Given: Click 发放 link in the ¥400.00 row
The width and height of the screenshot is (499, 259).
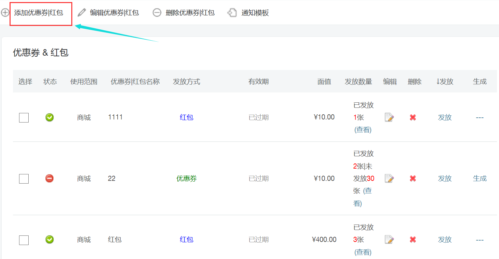Looking at the screenshot, I should pyautogui.click(x=445, y=240).
